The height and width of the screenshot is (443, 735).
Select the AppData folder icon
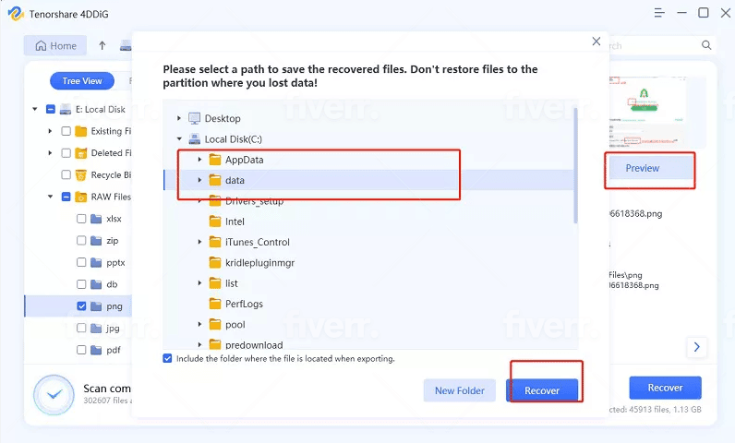click(x=215, y=160)
